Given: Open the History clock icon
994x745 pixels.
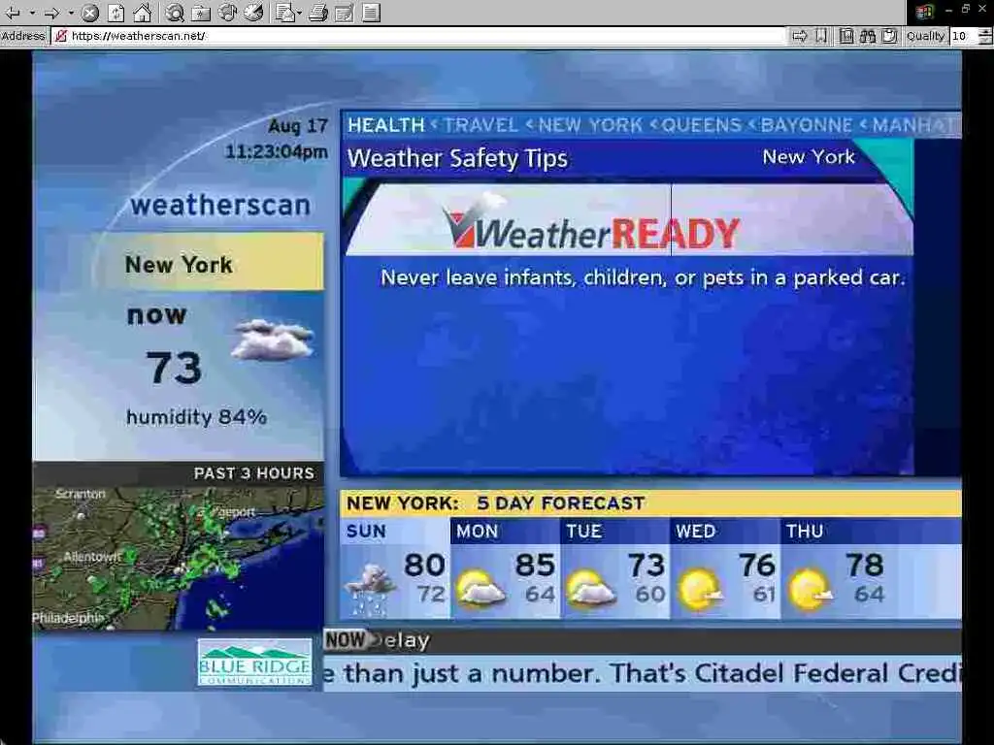Looking at the screenshot, I should click(253, 12).
